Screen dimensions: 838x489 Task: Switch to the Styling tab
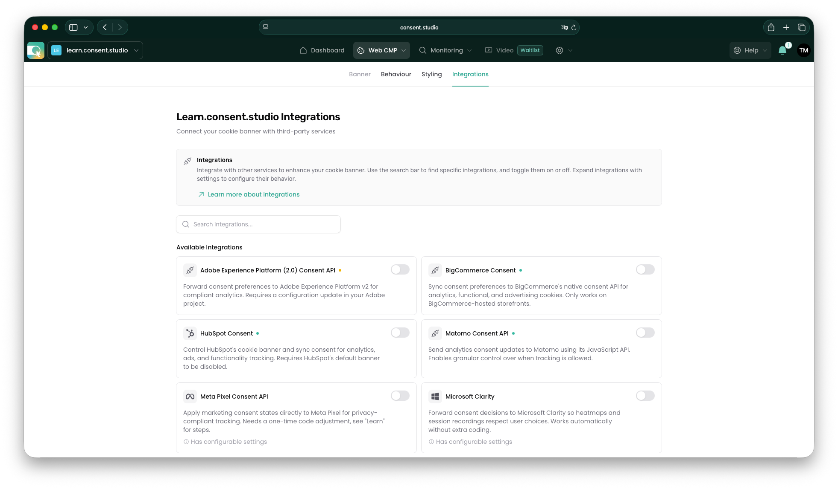point(431,74)
